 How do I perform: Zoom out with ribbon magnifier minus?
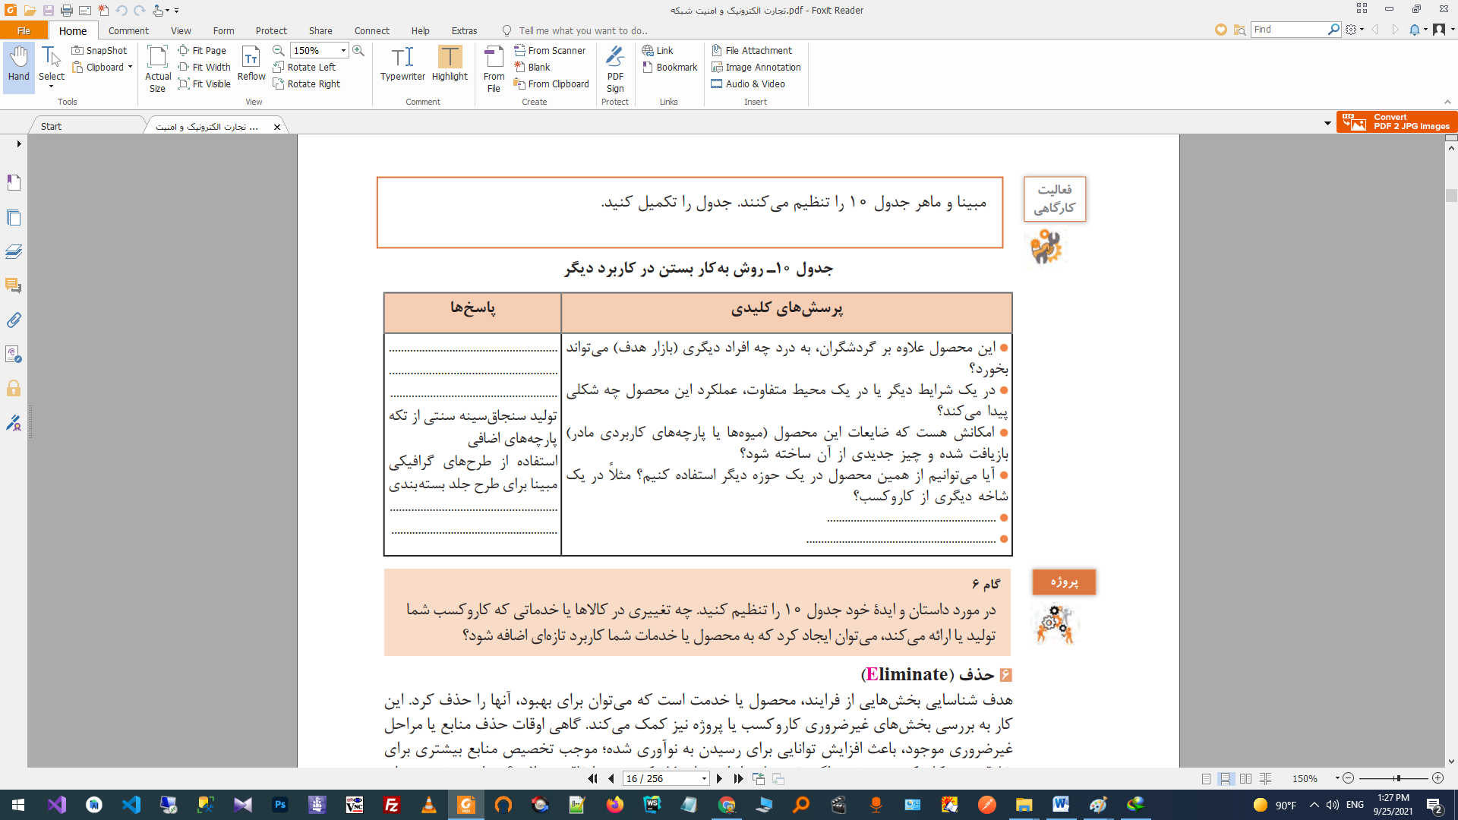pyautogui.click(x=279, y=50)
